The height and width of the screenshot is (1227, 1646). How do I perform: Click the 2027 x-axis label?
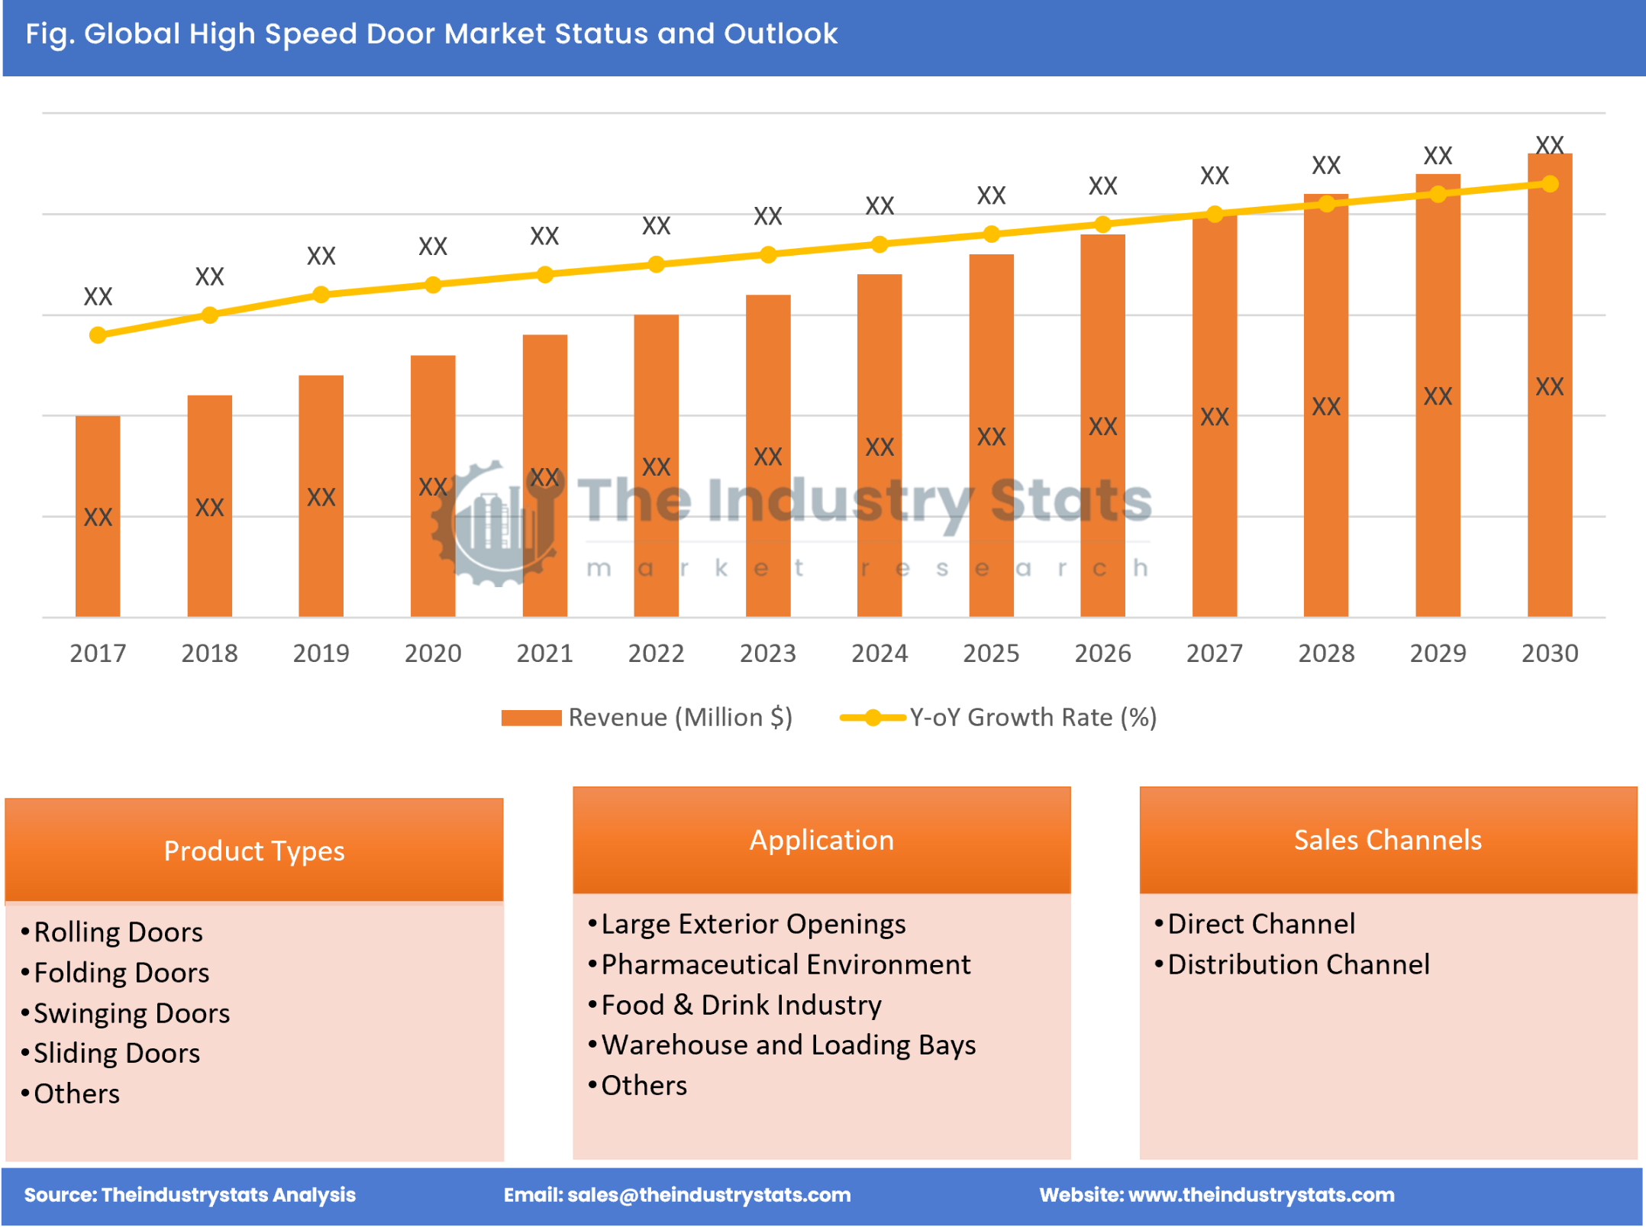tap(1215, 654)
